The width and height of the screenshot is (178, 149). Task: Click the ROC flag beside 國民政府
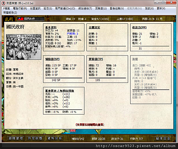[x=21, y=19]
